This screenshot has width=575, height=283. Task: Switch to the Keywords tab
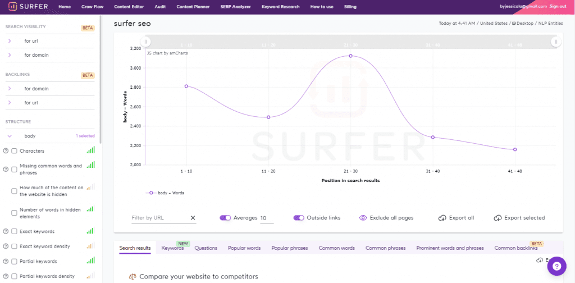coord(172,248)
